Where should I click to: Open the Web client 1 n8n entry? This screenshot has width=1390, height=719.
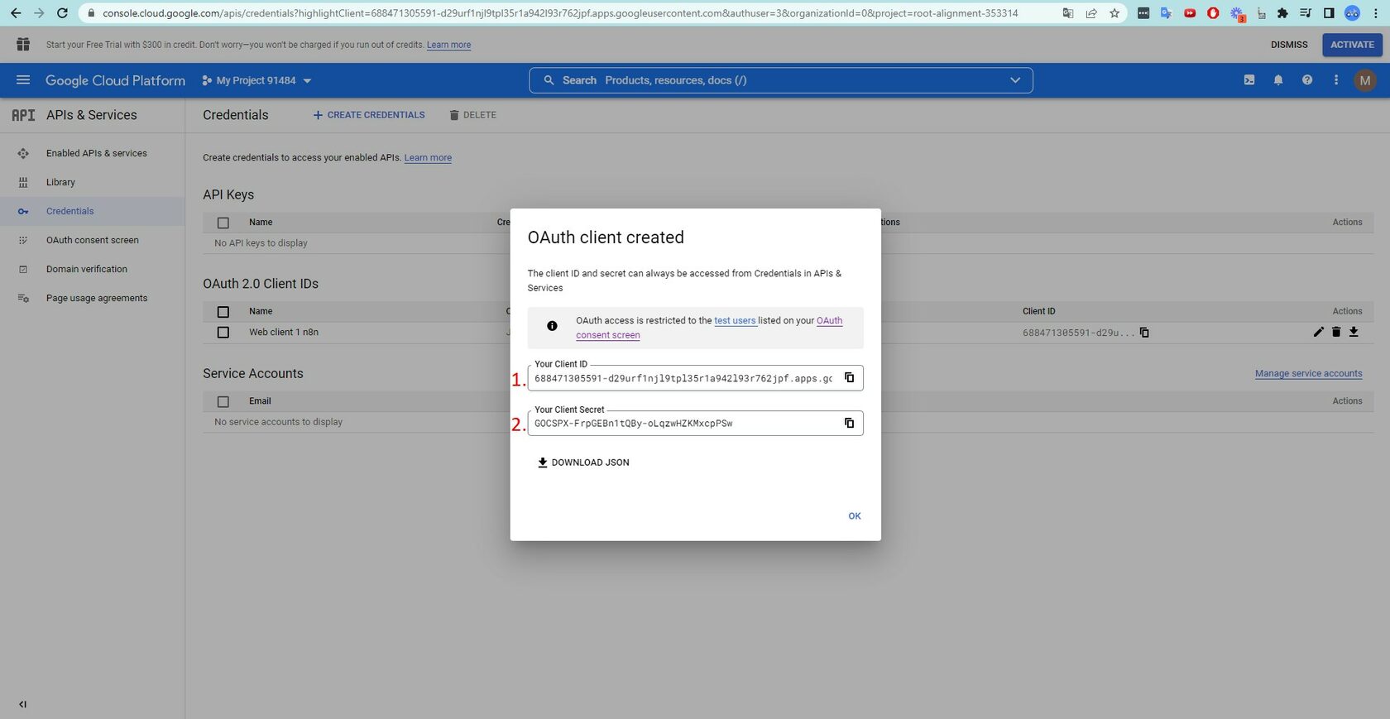tap(284, 333)
